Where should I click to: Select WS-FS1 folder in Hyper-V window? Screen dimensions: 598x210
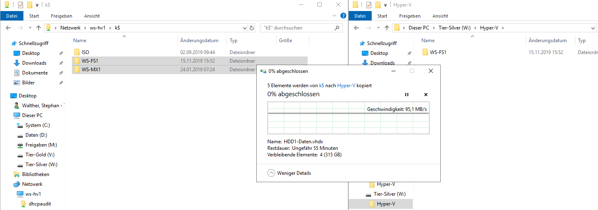[x=438, y=52]
